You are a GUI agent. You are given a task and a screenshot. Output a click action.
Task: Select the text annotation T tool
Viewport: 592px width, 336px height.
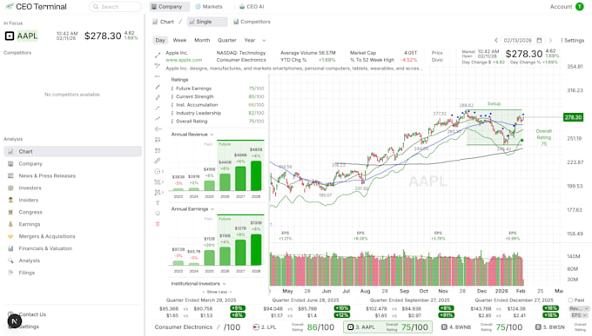tap(158, 203)
